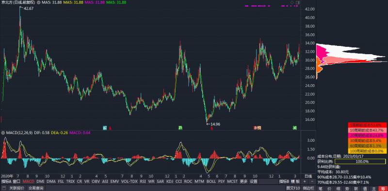Click the 42.67 high price label
The image size is (388, 191).
coord(29,8)
